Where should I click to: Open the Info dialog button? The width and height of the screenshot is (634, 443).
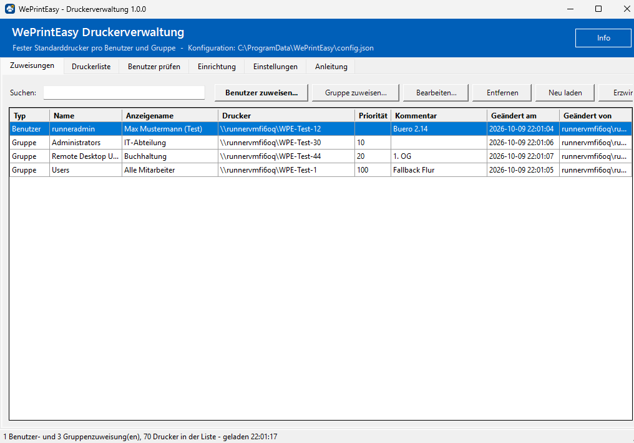tap(603, 38)
